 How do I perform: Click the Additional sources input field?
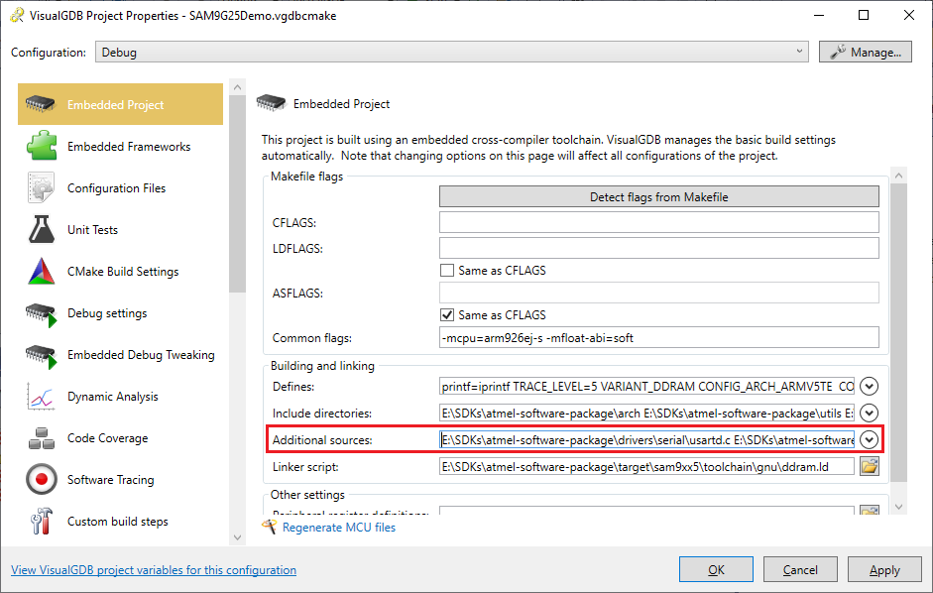(x=646, y=439)
